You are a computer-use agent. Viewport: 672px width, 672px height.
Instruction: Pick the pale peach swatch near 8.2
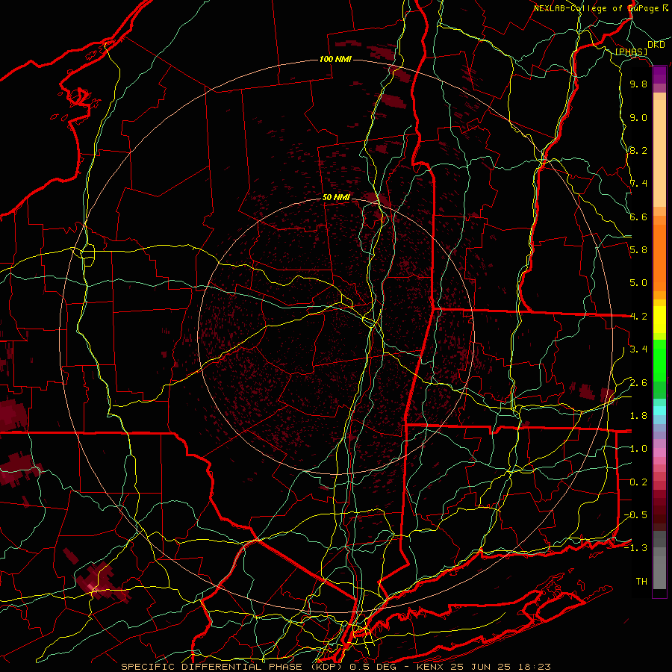(x=659, y=154)
